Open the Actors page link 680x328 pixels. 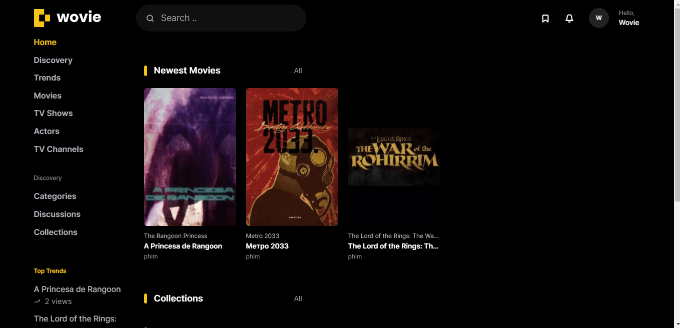point(47,131)
